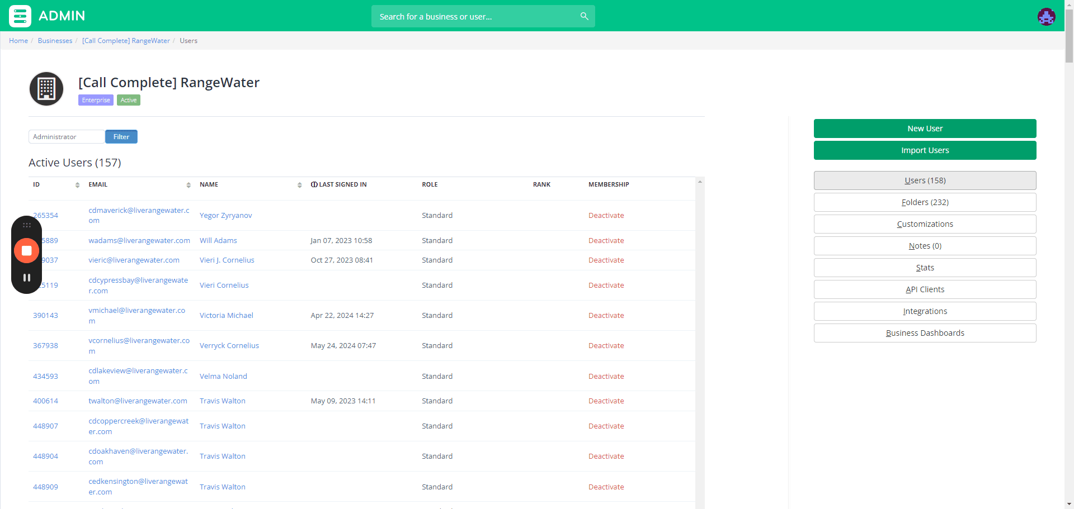This screenshot has height=509, width=1074.
Task: Sort table by NAME column arrows
Action: [x=299, y=185]
